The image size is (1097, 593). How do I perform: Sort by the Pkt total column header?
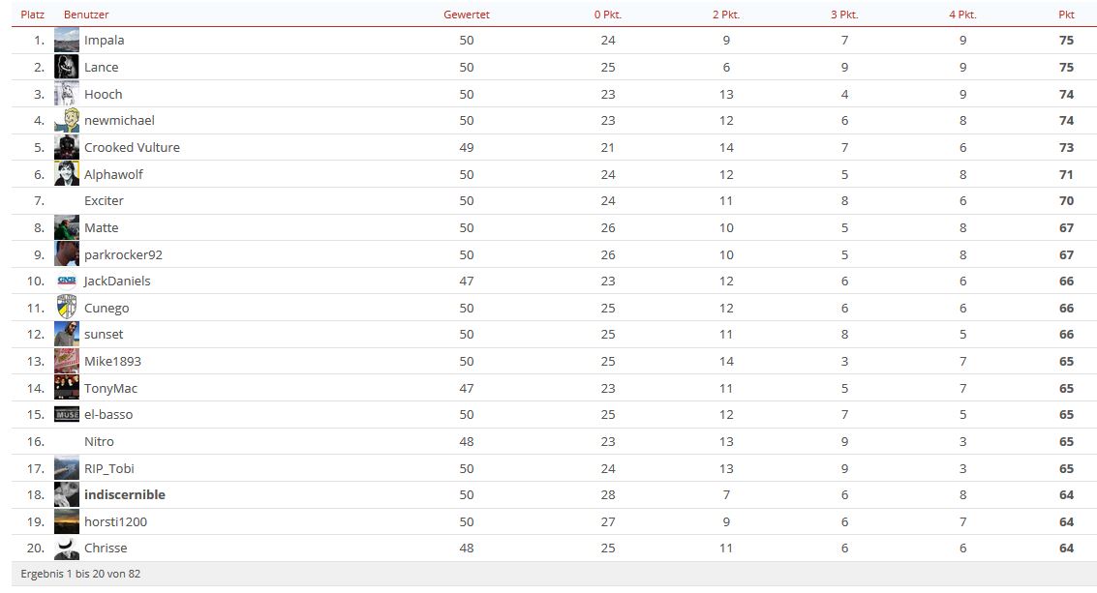pos(1066,15)
